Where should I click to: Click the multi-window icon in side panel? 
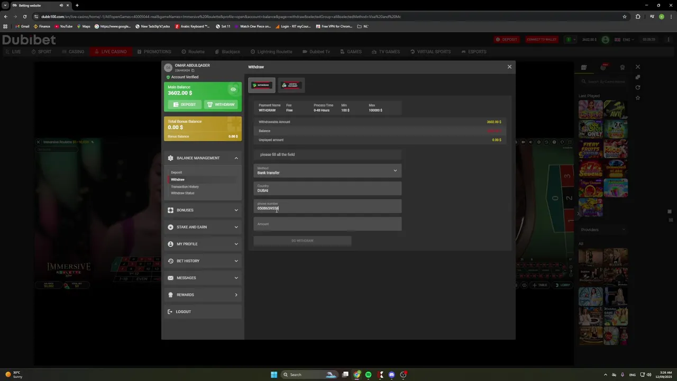click(638, 77)
